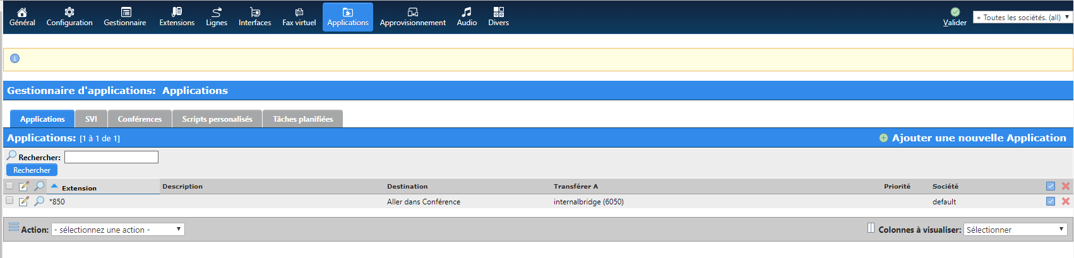1074x258 pixels.
Task: Click the red X delete icon in header row
Action: tap(1066, 186)
